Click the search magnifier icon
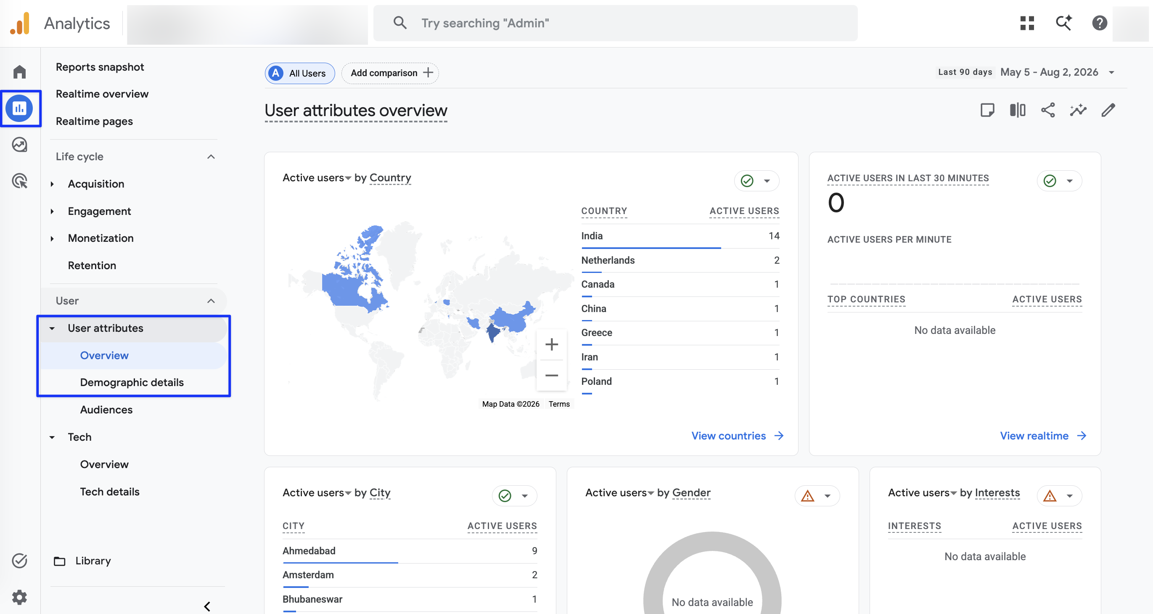 click(x=400, y=23)
